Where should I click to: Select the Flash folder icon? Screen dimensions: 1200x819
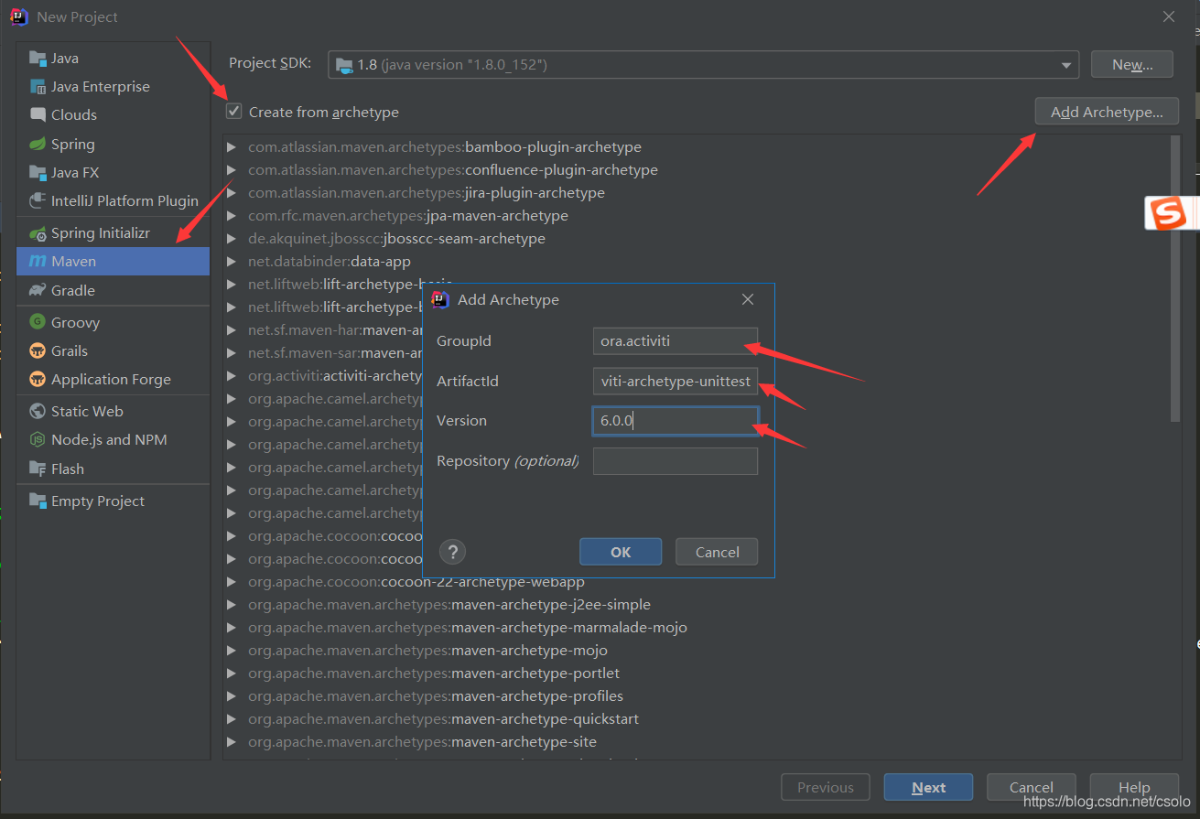[38, 469]
